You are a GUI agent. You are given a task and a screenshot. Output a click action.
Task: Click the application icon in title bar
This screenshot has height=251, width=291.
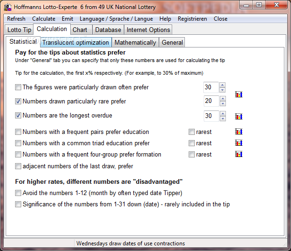[8, 7]
